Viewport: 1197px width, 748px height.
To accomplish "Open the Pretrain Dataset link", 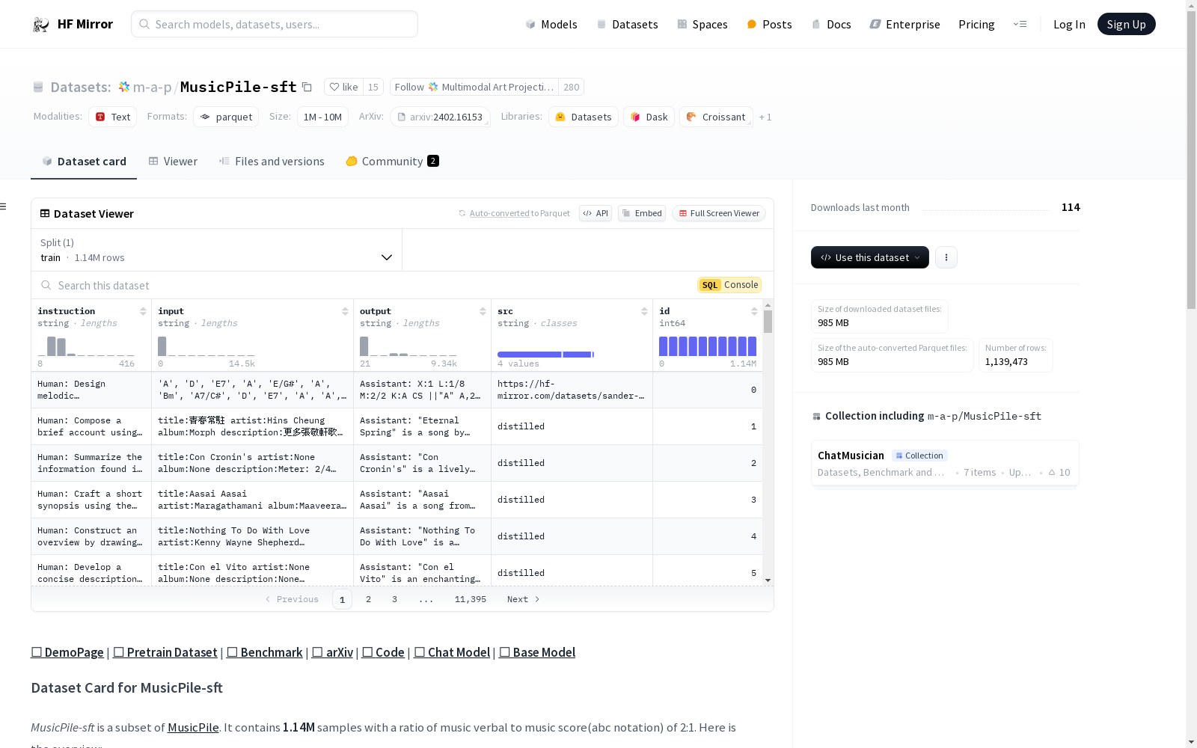I will click(165, 652).
